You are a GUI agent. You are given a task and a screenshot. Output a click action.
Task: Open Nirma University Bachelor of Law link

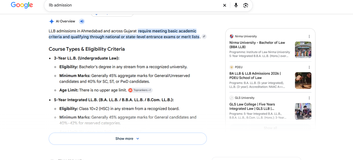(x=257, y=44)
